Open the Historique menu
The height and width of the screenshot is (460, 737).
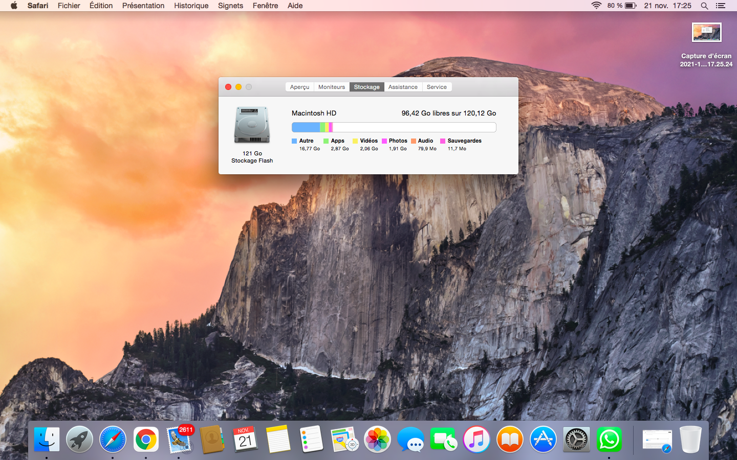[191, 6]
